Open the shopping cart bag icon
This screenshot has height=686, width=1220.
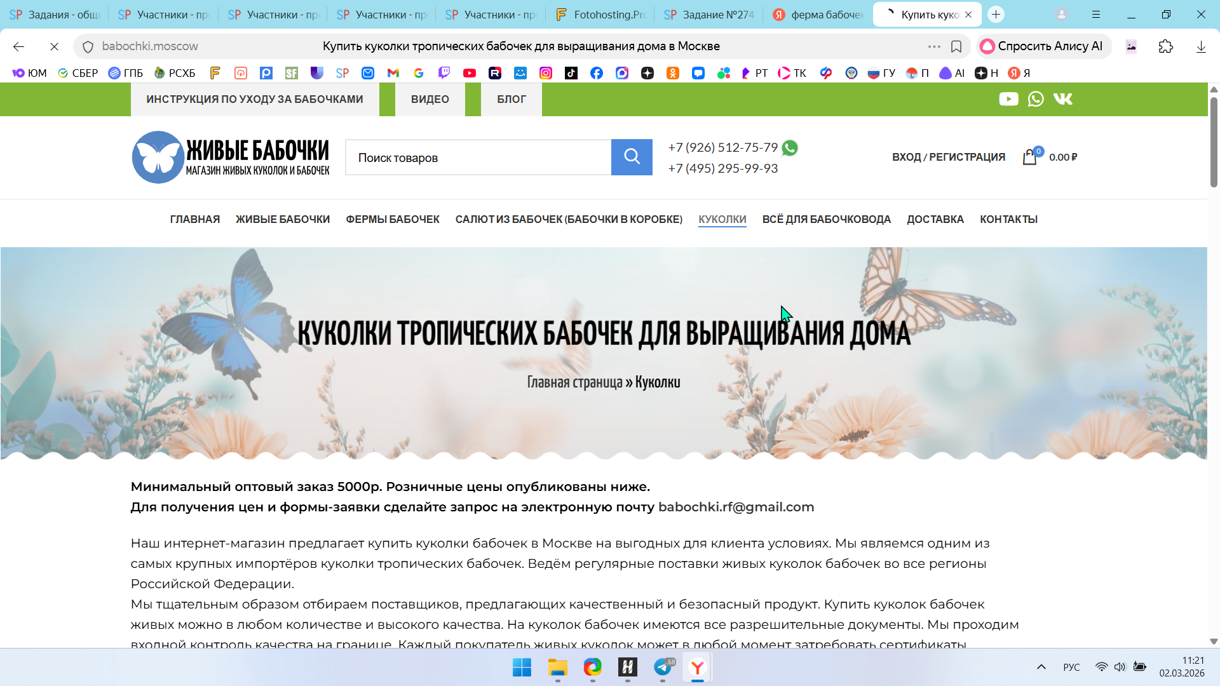point(1029,157)
